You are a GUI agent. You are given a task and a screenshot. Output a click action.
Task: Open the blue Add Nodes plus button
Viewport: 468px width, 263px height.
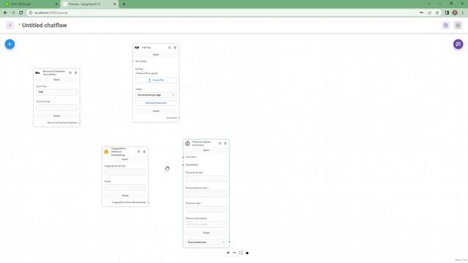click(x=10, y=44)
